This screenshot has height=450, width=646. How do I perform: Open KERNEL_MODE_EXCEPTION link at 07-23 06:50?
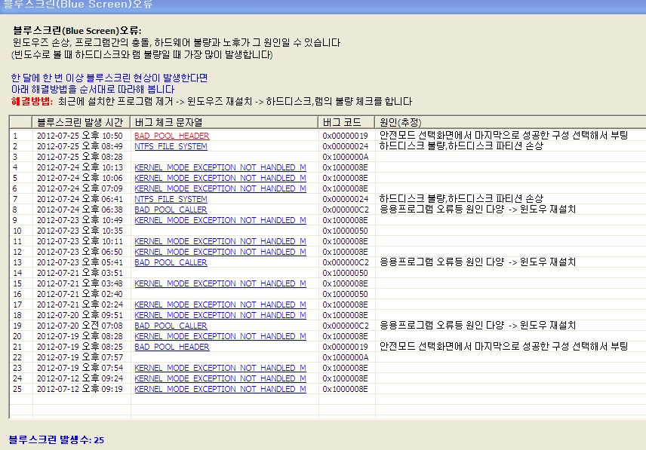pos(220,252)
